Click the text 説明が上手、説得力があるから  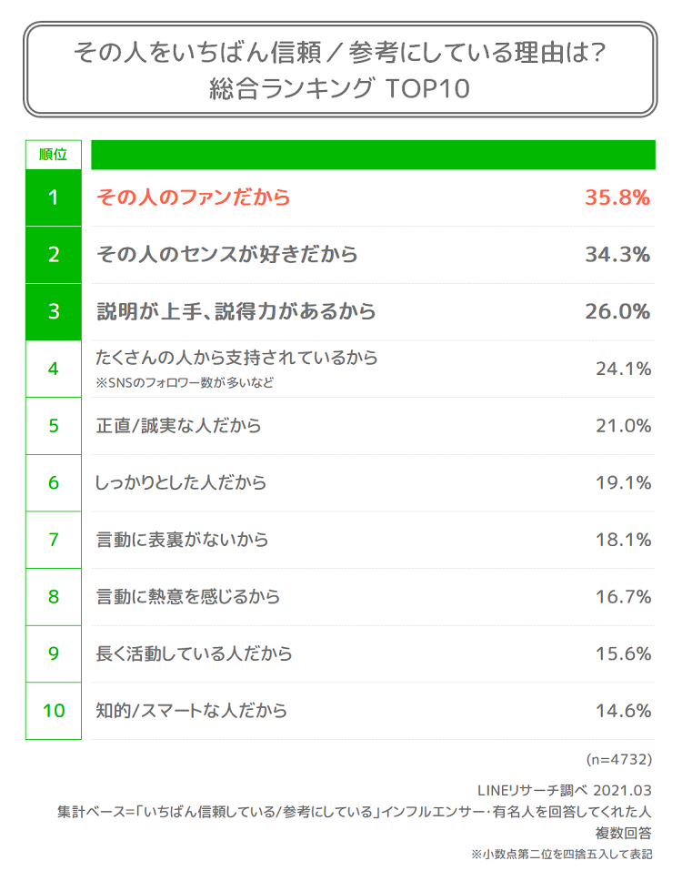click(x=236, y=311)
